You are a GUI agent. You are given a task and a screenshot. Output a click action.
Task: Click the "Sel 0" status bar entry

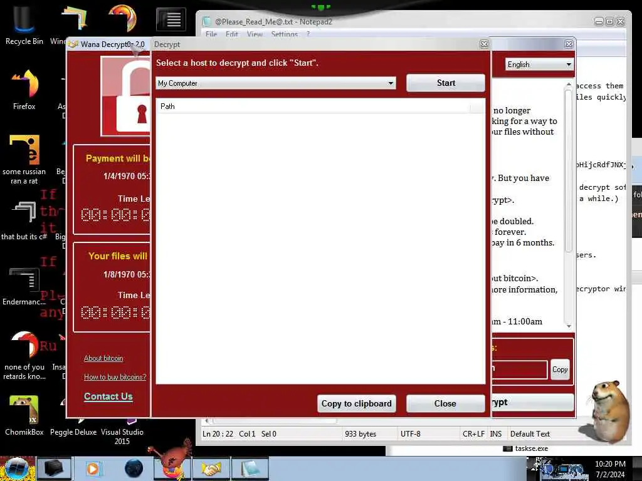268,434
